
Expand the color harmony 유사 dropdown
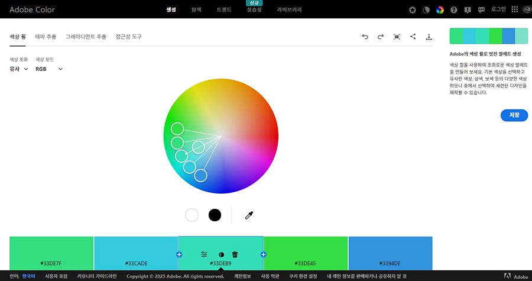click(19, 69)
